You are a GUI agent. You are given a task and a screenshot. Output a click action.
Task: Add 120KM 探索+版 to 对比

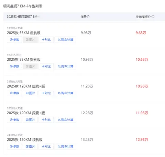[46, 120]
